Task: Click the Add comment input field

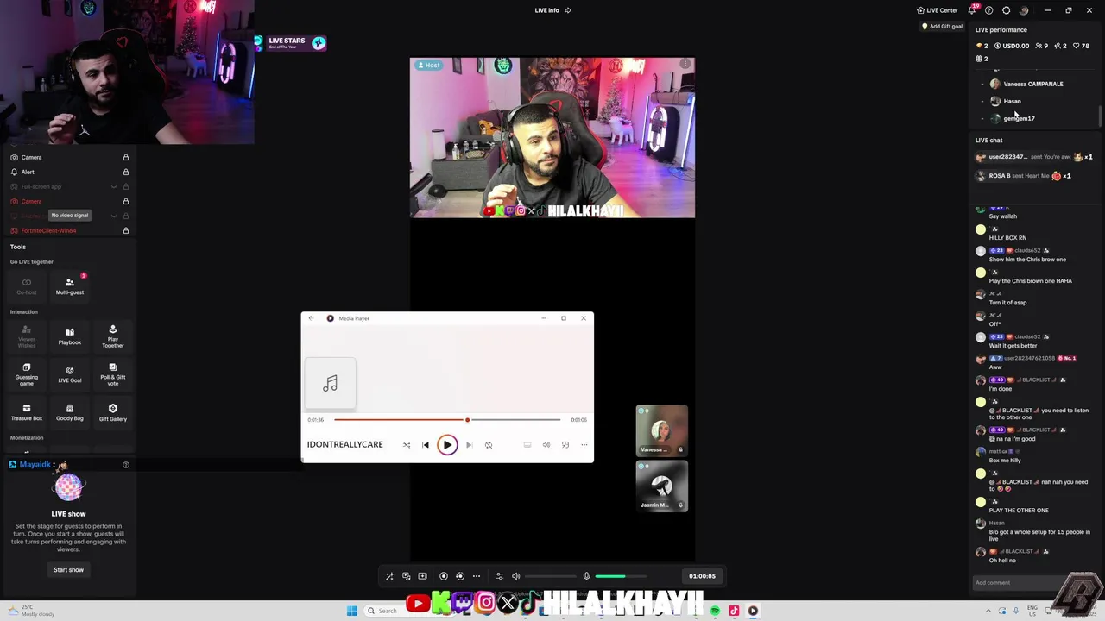Action: 1023,582
